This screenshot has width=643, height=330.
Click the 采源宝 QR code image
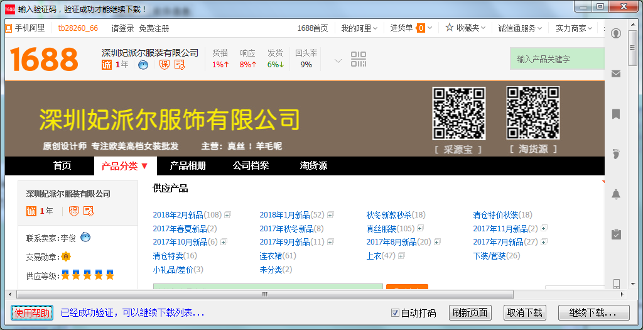[458, 113]
